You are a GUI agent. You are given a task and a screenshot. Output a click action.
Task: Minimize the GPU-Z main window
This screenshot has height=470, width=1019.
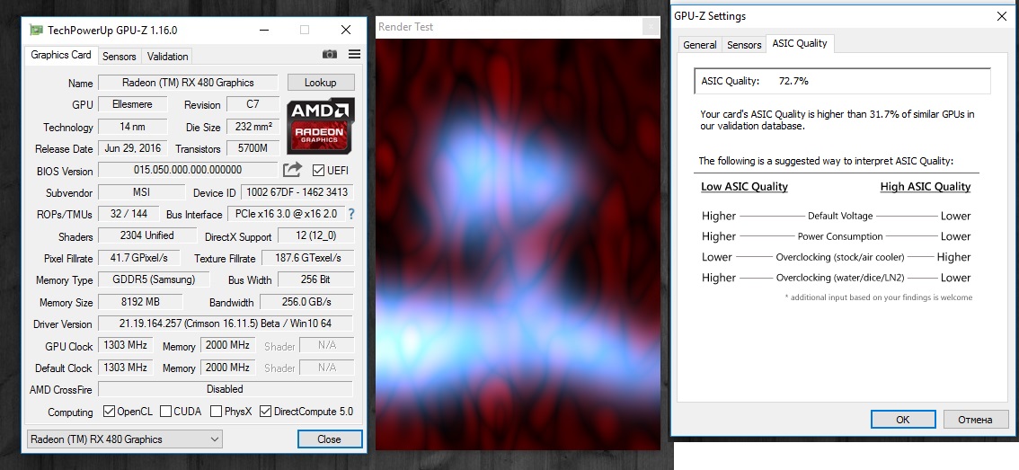pos(264,30)
